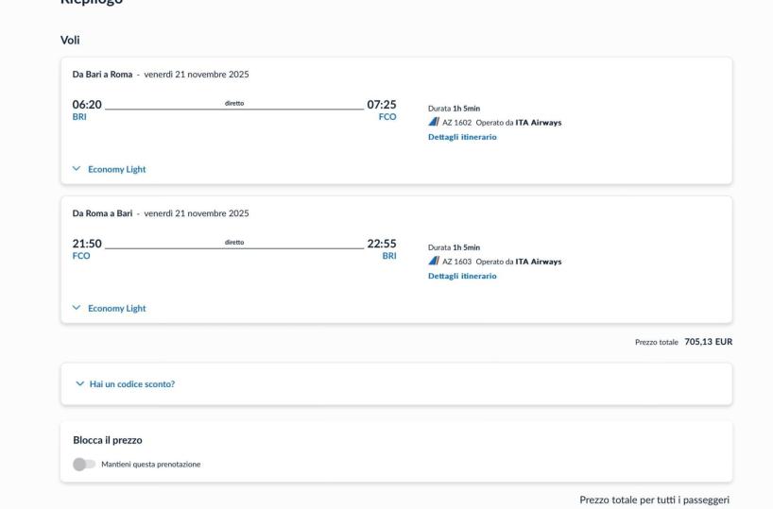Expand the Hai un codice sconto section

tap(132, 383)
